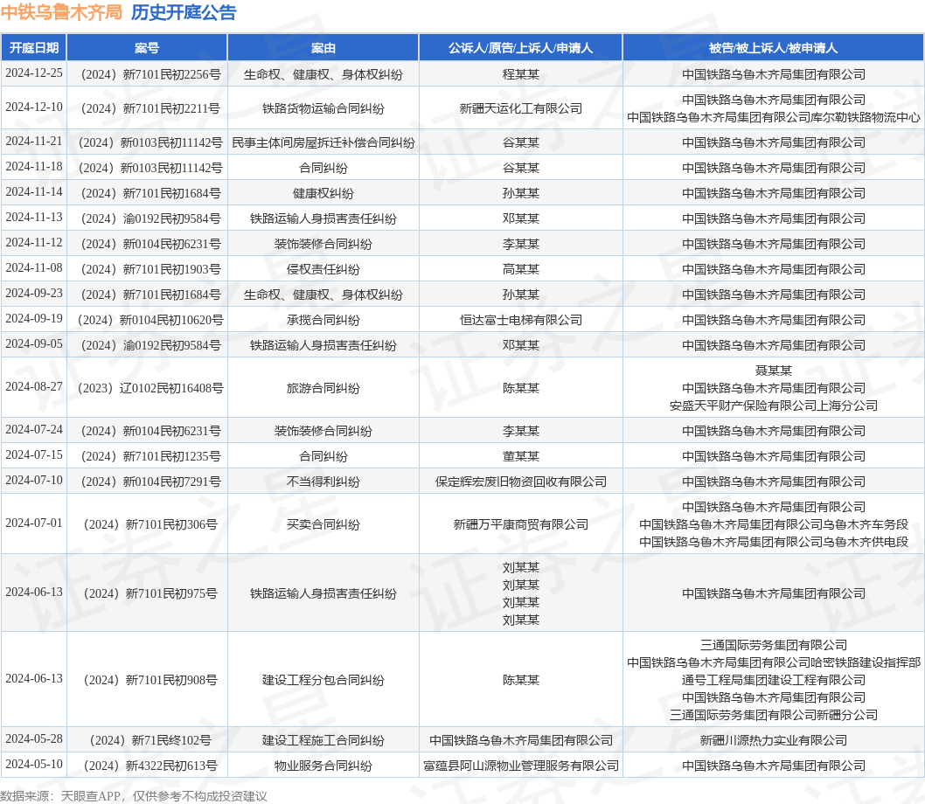Click the title text 中铁乌鲁木齐局
This screenshot has width=925, height=804.
coord(61,12)
